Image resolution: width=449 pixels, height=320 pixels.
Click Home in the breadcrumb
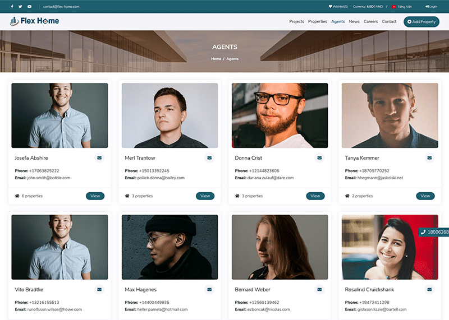point(216,59)
